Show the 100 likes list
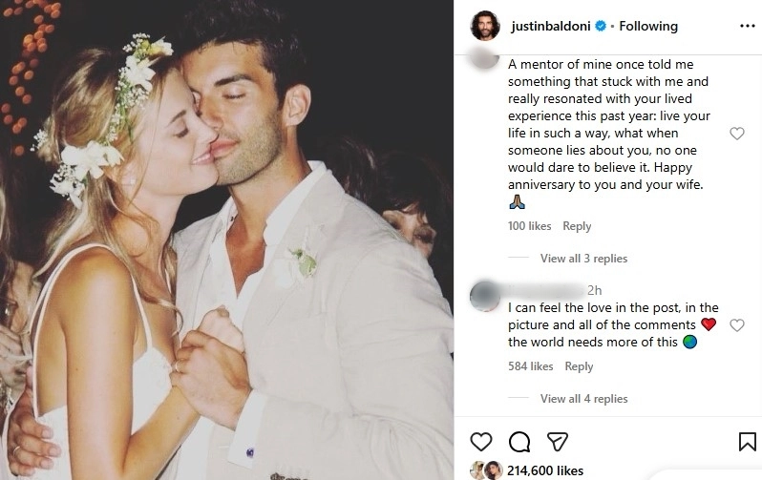The image size is (762, 480). 530,226
